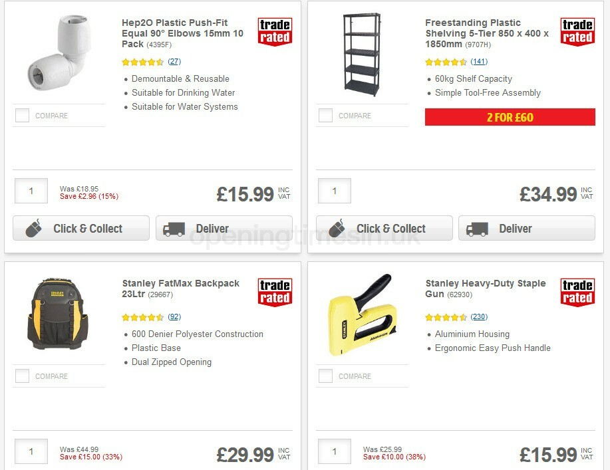Click the star rating of the Hep2O elbows
Image resolution: width=610 pixels, height=470 pixels.
pyautogui.click(x=142, y=62)
